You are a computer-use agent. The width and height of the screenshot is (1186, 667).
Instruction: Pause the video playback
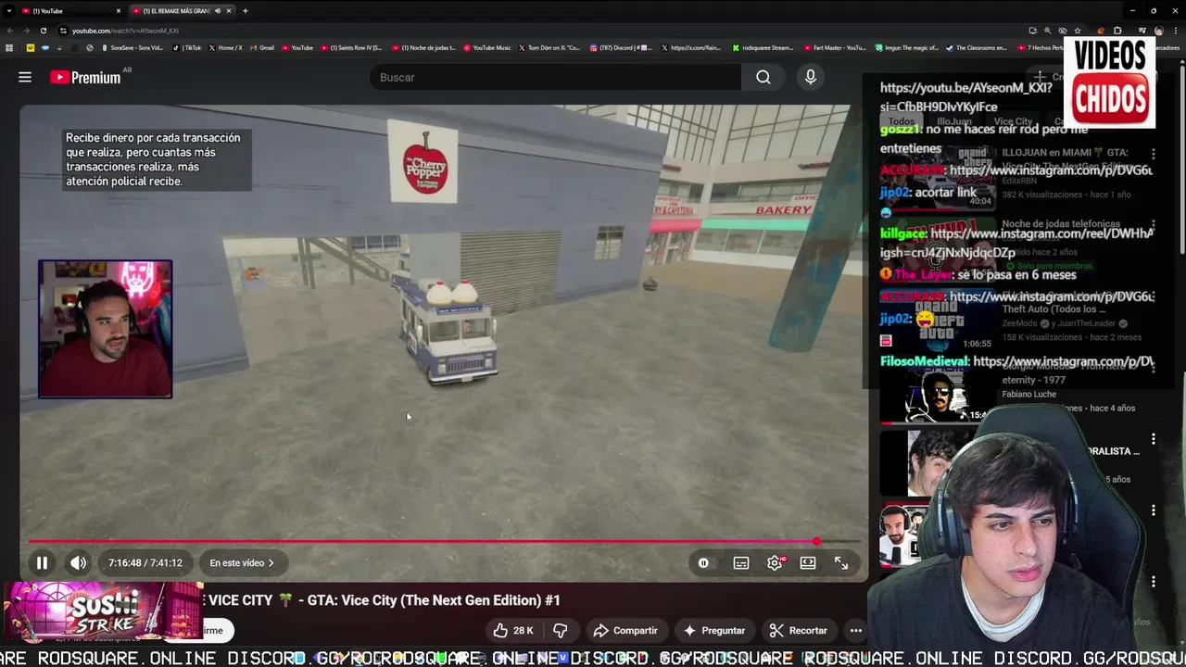42,562
